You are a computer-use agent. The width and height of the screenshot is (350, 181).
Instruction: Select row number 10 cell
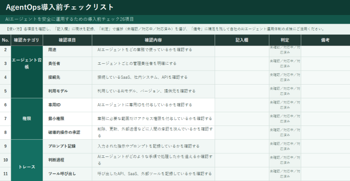5,160
